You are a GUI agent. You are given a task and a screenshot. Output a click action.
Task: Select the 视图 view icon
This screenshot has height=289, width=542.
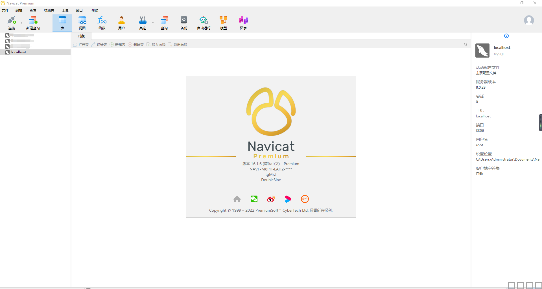[x=82, y=23]
